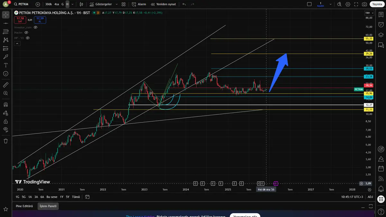Switch to the Pine Editörü tab

(x=24, y=206)
